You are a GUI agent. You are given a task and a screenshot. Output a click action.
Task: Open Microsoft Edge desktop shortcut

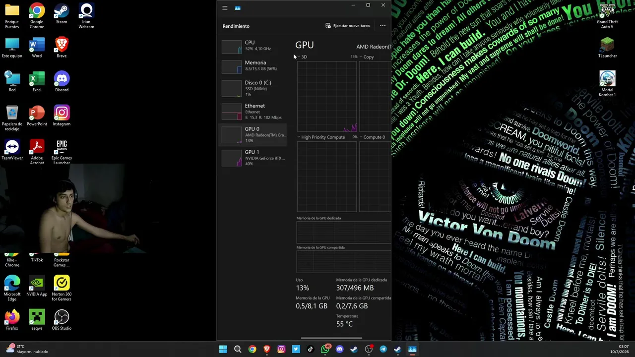pyautogui.click(x=12, y=288)
